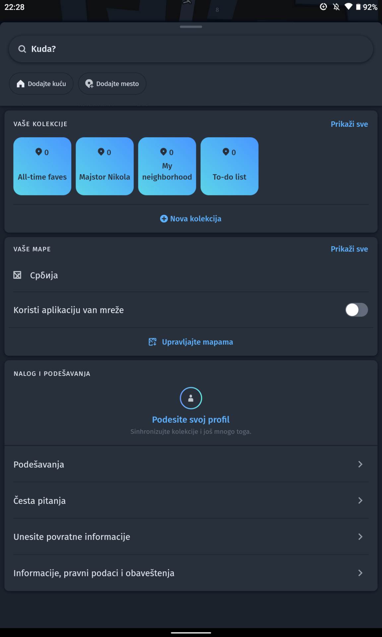This screenshot has height=637, width=382.
Task: Expand Unesite povratne informacije chevron
Action: click(x=360, y=536)
